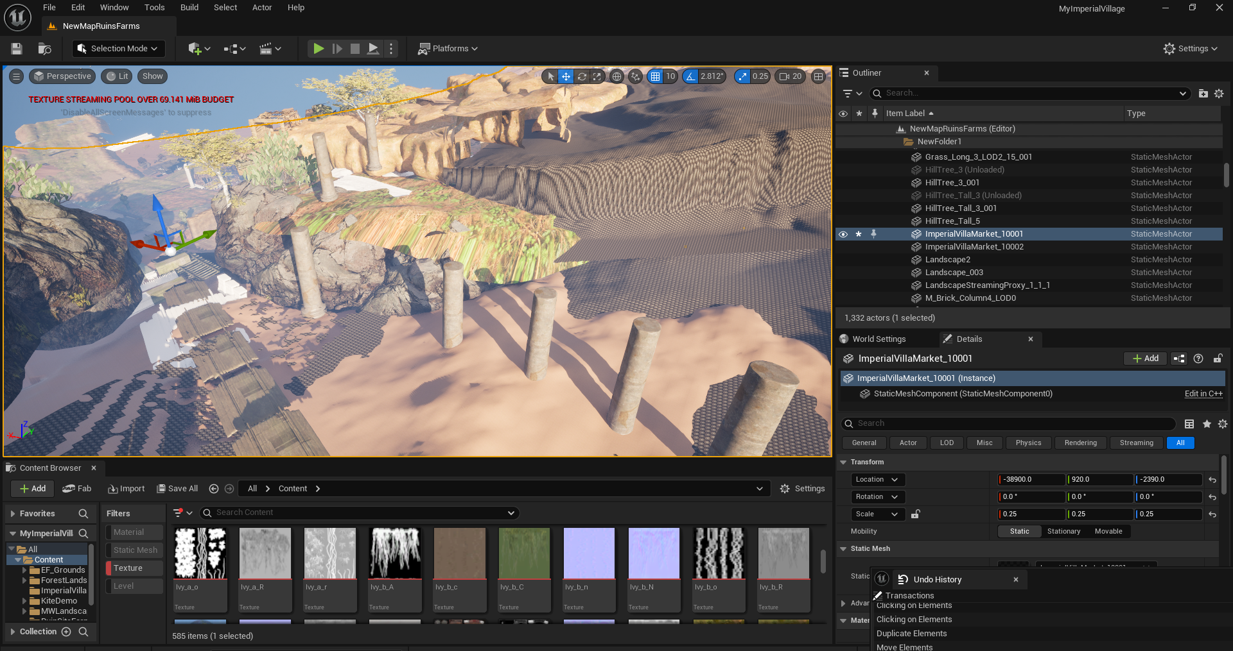Open the Outliner settings gear
1233x651 pixels.
[x=1219, y=94]
